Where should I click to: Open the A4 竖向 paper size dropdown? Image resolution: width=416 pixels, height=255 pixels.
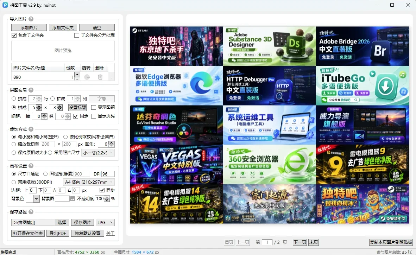coord(89,182)
